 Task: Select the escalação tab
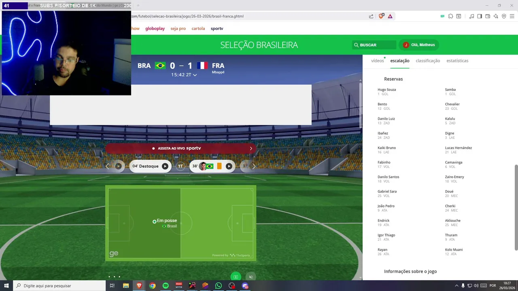[400, 61]
